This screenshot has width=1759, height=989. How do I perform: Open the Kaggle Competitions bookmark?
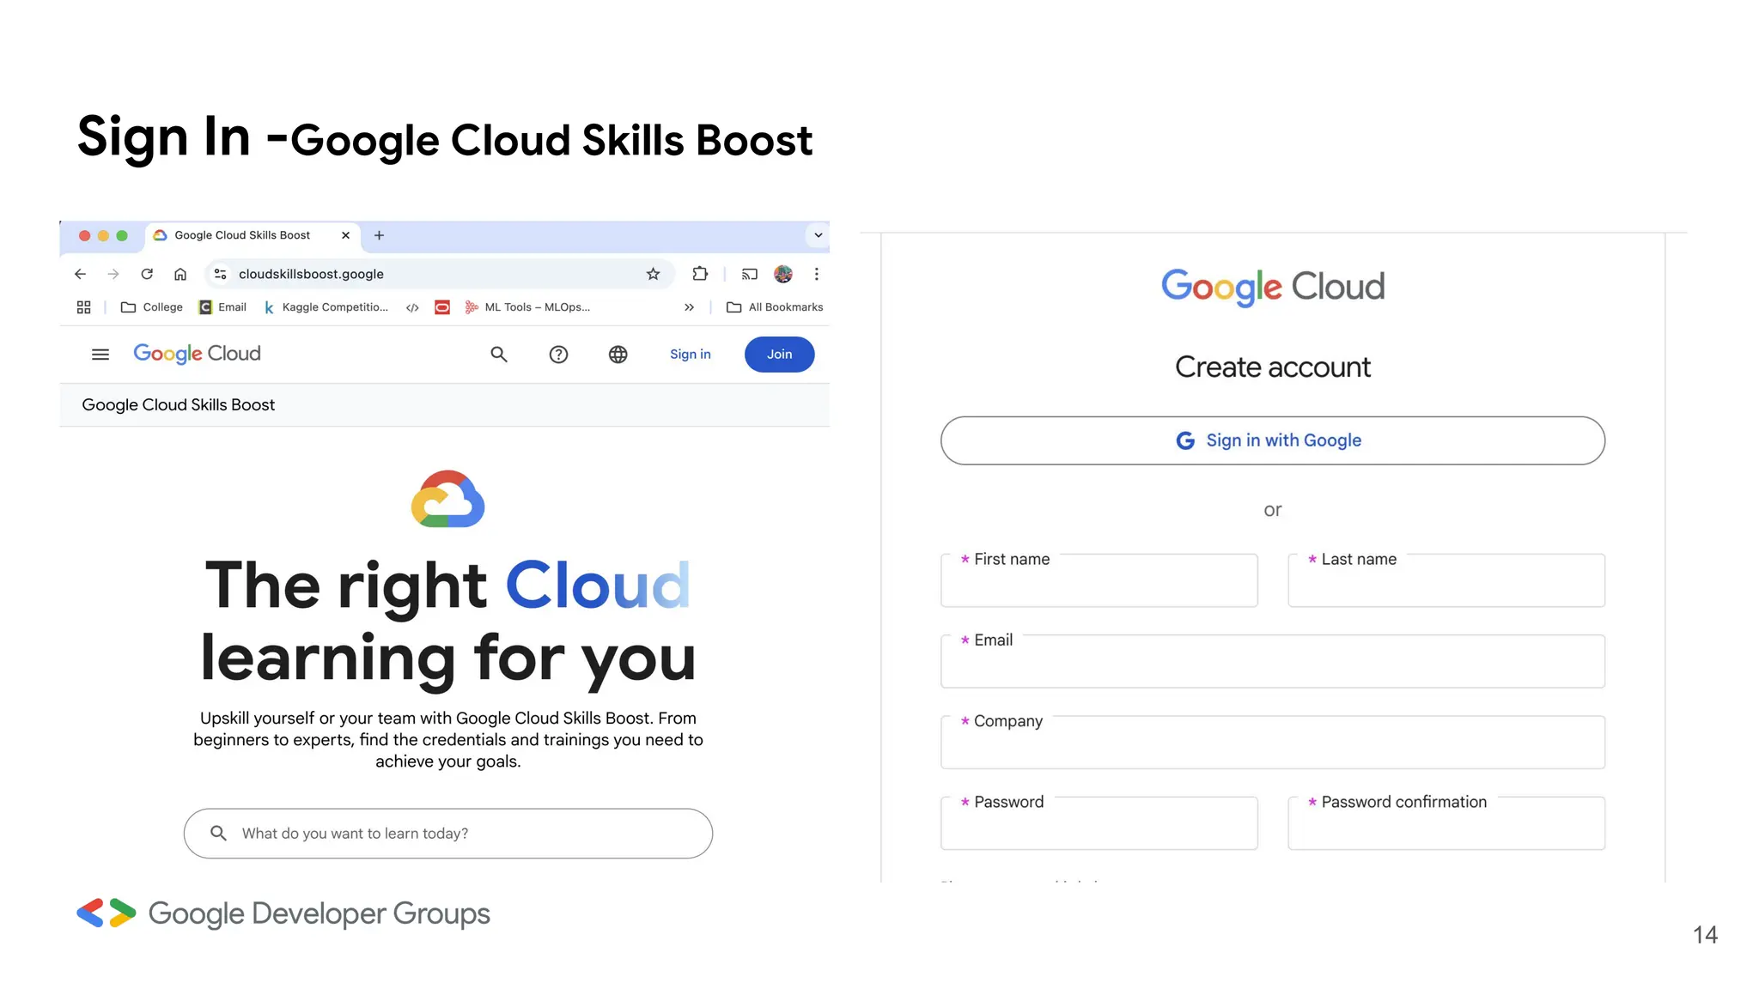coord(326,307)
